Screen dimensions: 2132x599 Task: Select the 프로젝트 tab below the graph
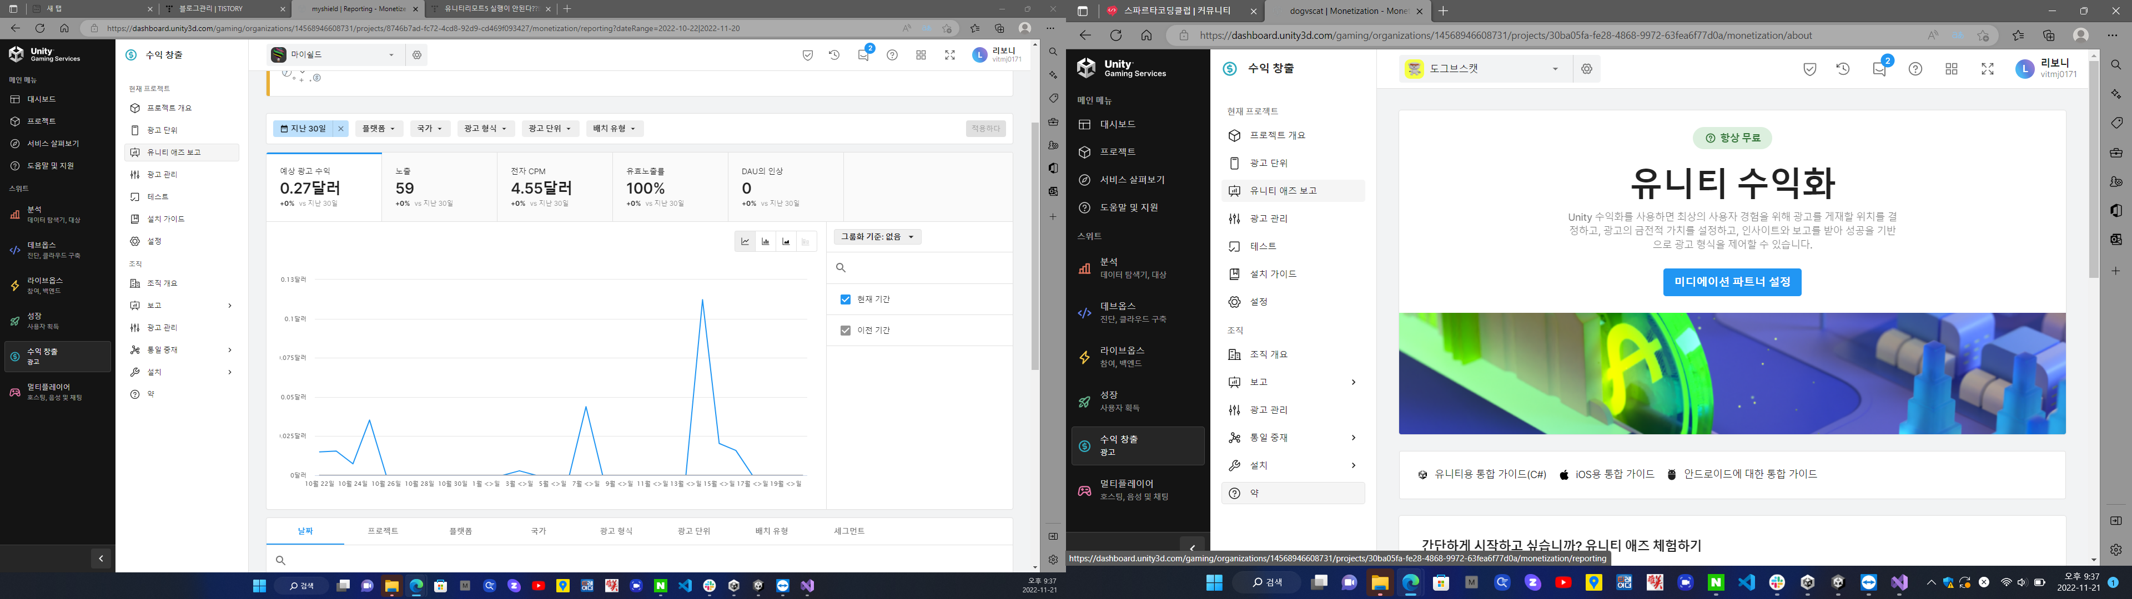[383, 531]
